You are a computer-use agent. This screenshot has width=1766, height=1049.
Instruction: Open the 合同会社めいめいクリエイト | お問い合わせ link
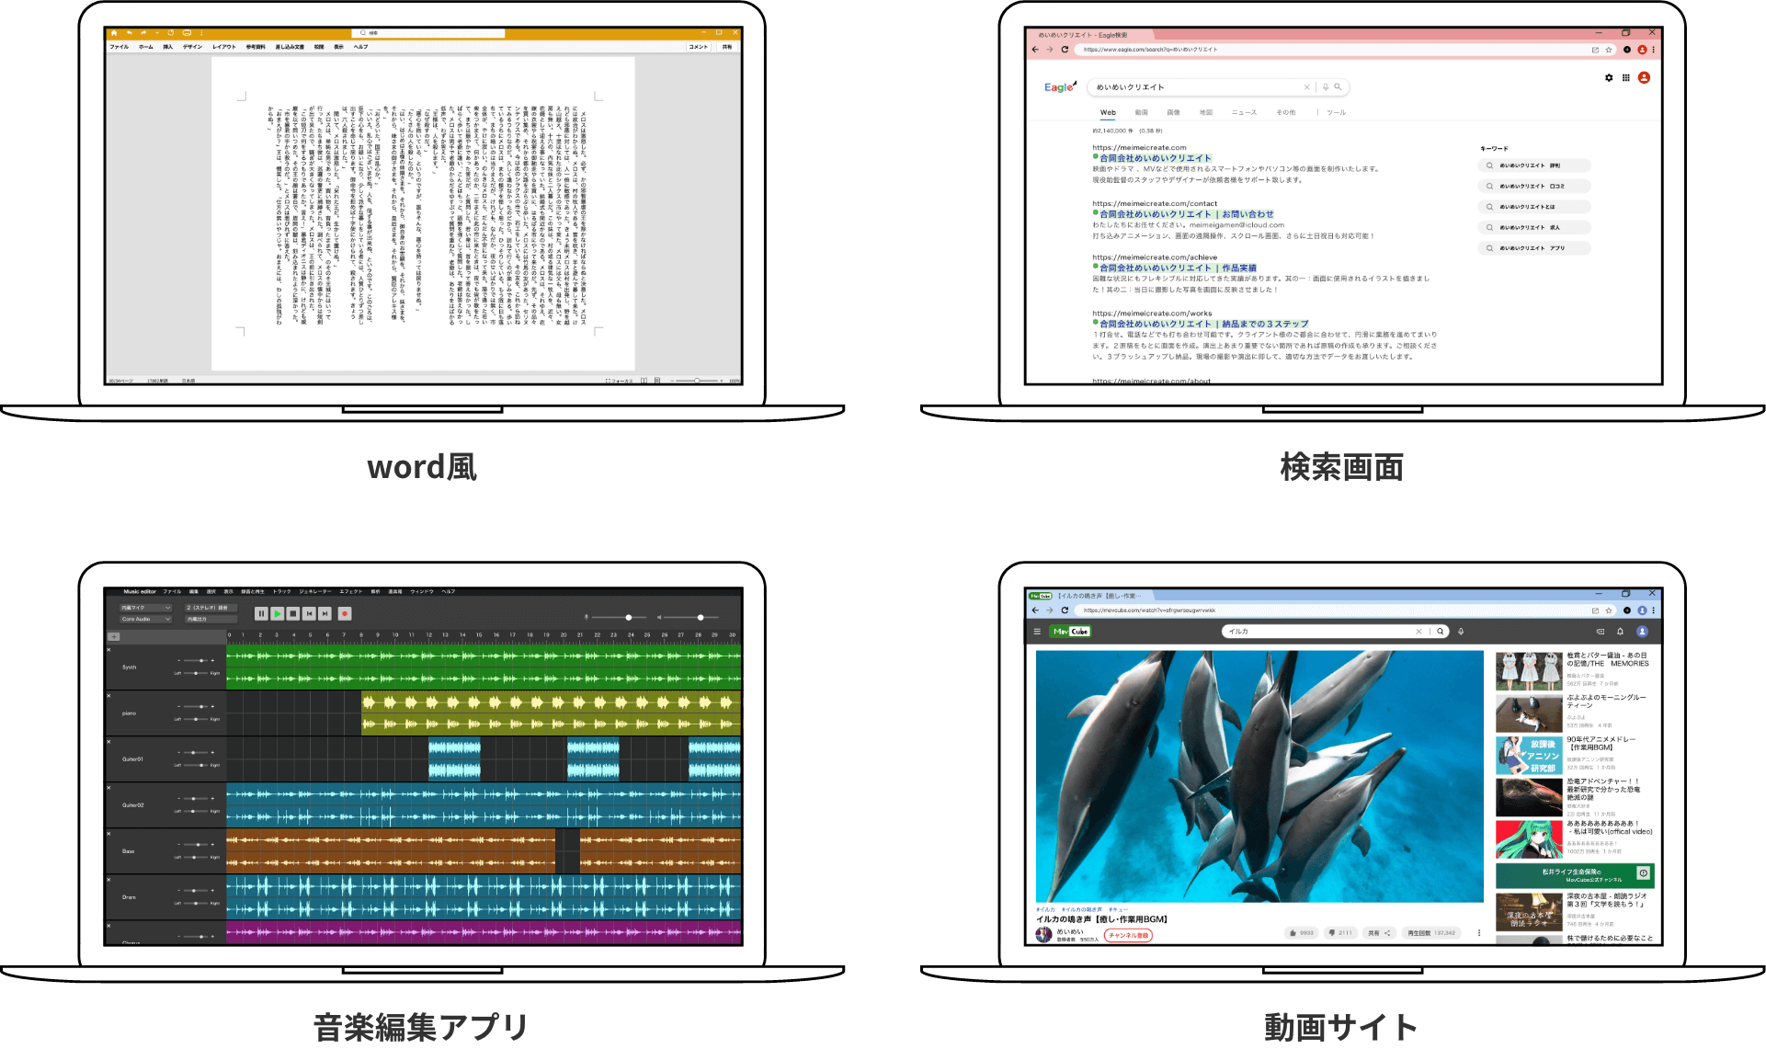(1187, 214)
